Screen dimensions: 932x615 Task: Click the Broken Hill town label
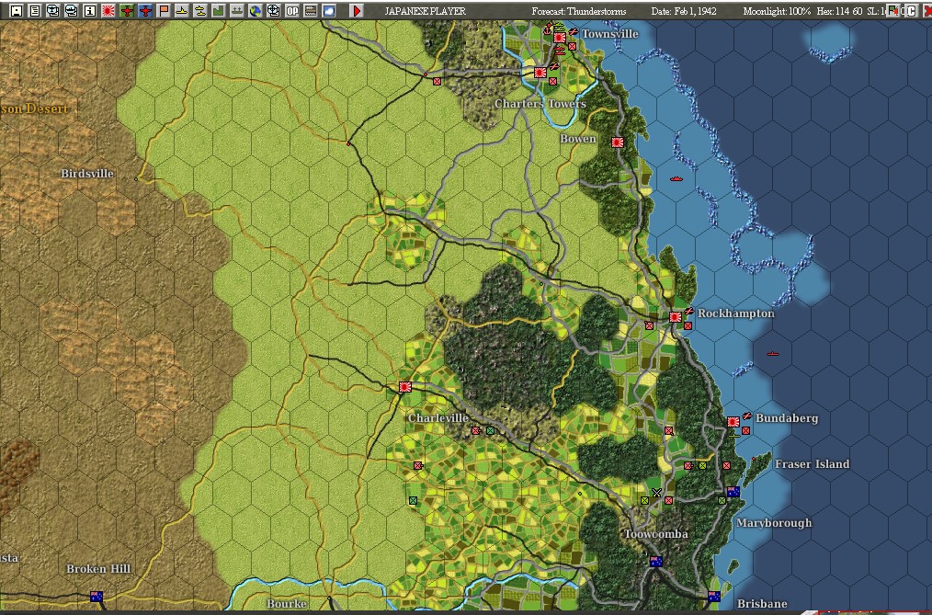tap(98, 569)
